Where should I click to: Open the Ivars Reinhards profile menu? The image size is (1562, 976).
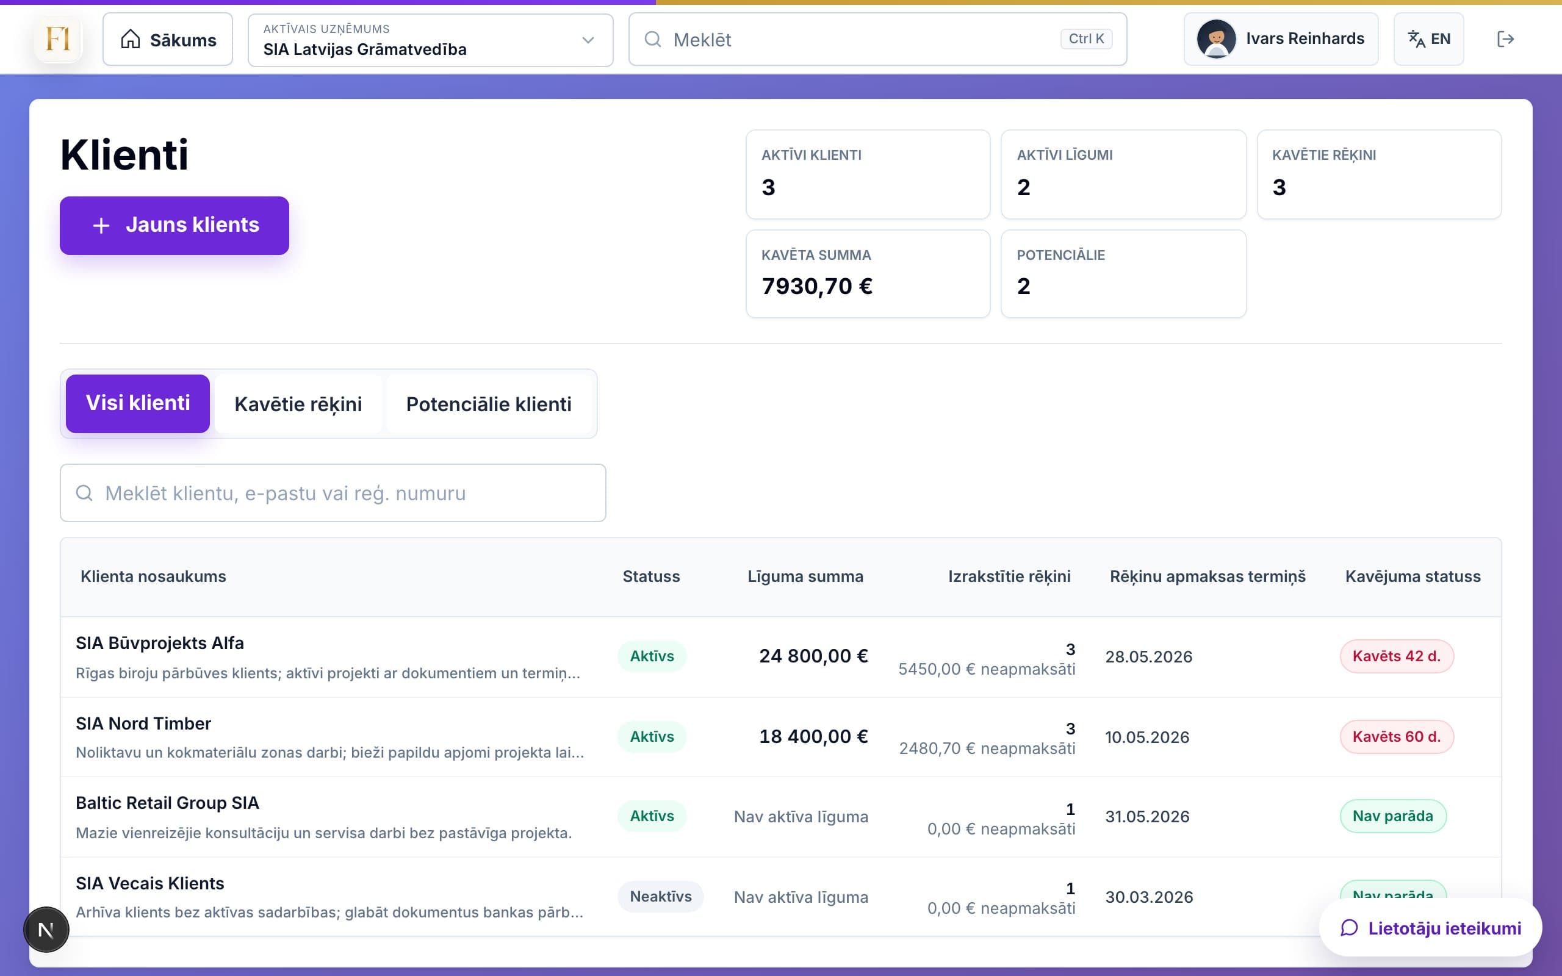pyautogui.click(x=1281, y=38)
